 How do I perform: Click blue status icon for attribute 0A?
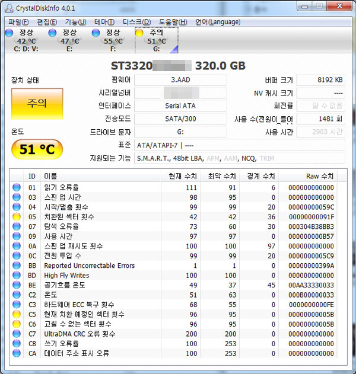[17, 246]
